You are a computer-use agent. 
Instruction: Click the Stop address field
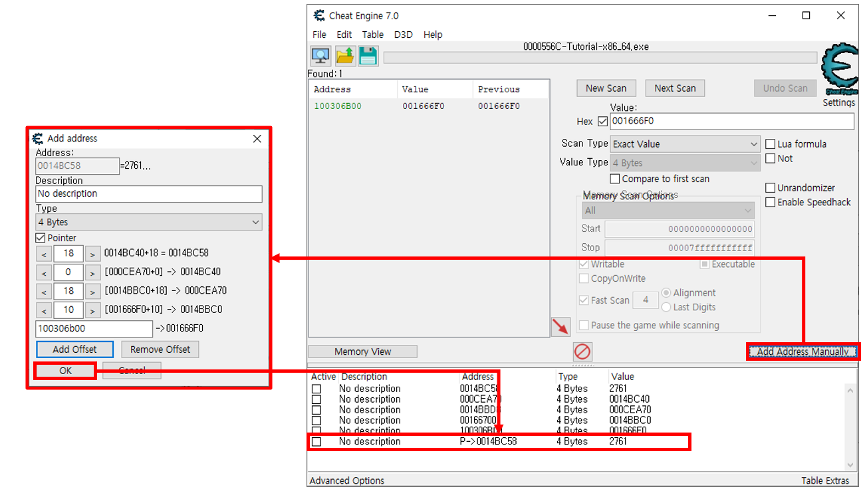(x=680, y=247)
